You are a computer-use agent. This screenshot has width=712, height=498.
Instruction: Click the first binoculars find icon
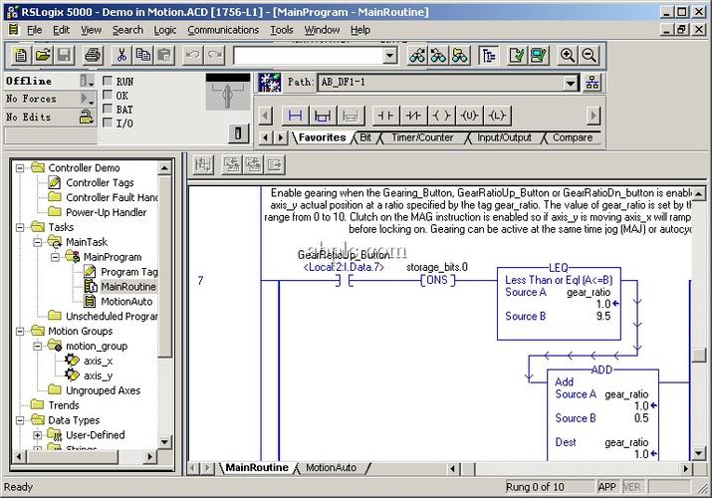tap(417, 56)
